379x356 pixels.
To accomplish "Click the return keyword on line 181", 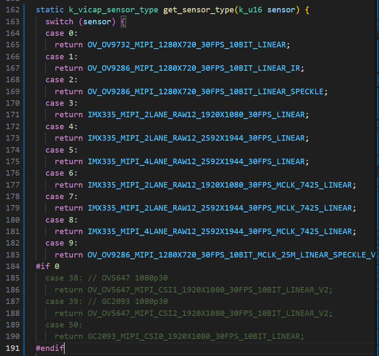I will (69, 232).
